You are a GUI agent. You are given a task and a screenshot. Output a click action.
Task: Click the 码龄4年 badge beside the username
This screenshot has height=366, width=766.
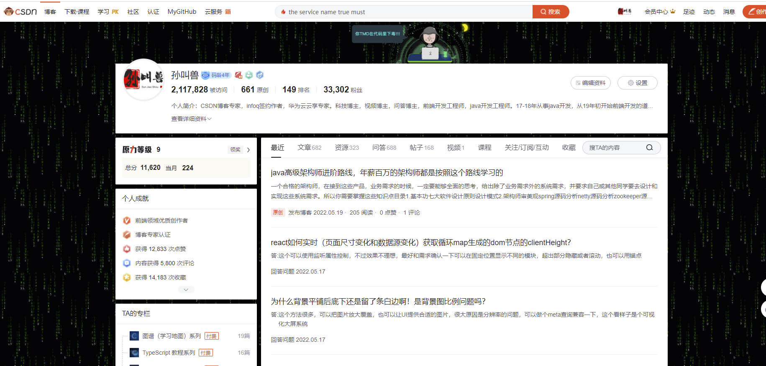pyautogui.click(x=216, y=75)
